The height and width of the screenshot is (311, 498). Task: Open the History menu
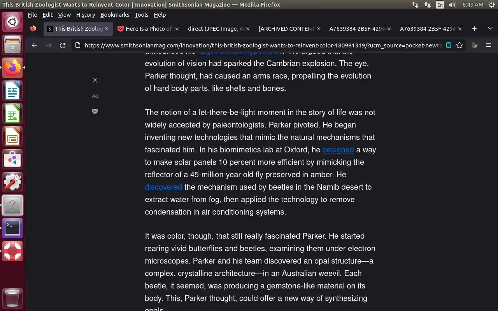86,15
